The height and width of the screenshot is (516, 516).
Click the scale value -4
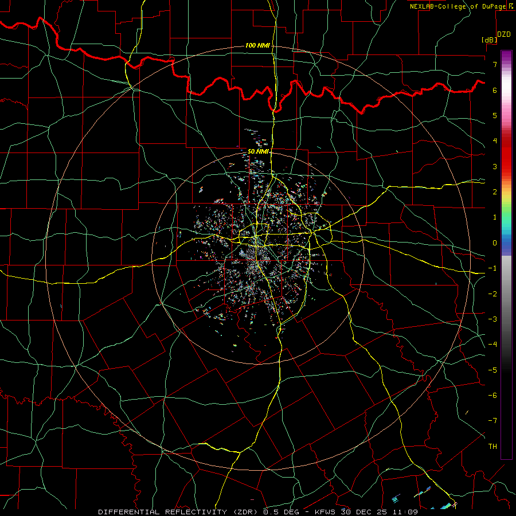click(x=492, y=345)
